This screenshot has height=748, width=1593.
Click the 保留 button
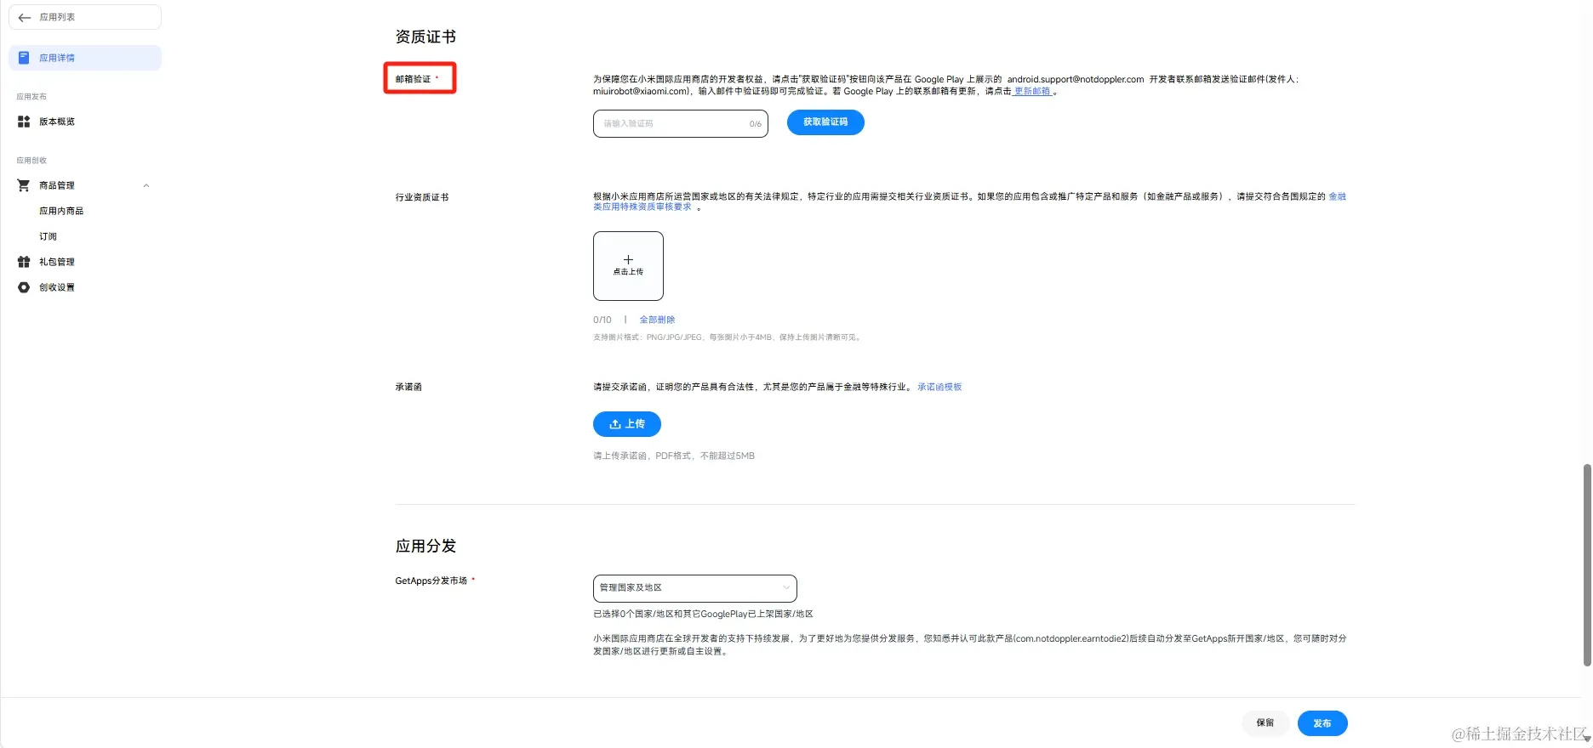coord(1265,723)
